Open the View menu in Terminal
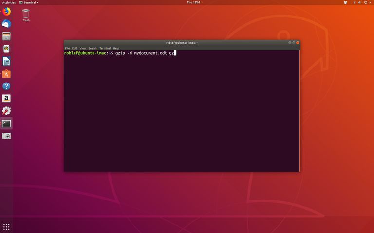 click(x=83, y=48)
